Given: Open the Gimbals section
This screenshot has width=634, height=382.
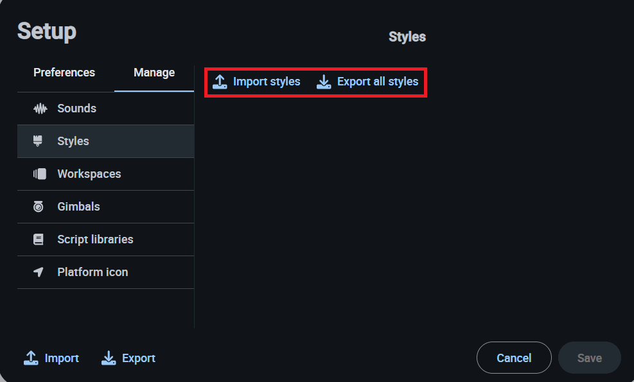Looking at the screenshot, I should (78, 207).
